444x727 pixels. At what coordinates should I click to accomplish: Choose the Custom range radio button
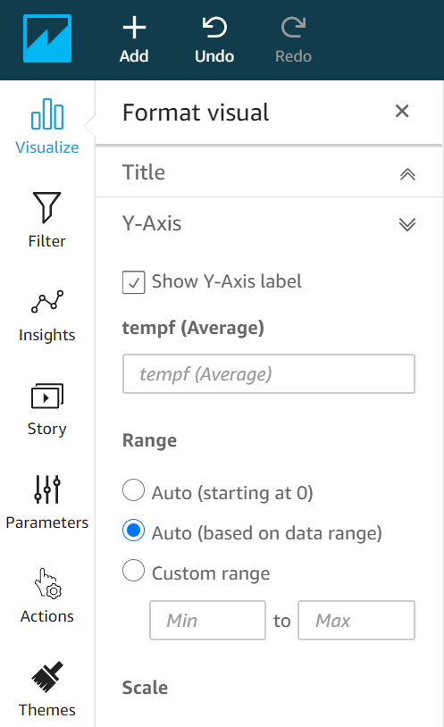(134, 571)
